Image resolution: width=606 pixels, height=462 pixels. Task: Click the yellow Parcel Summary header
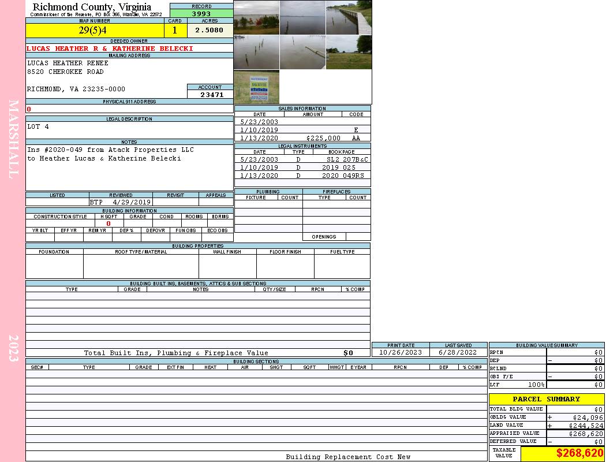coord(546,399)
